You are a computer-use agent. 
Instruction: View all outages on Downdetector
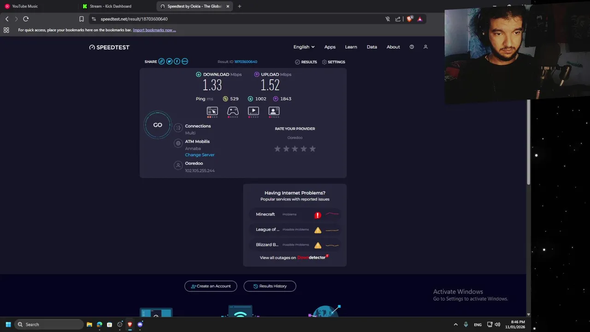pyautogui.click(x=293, y=257)
